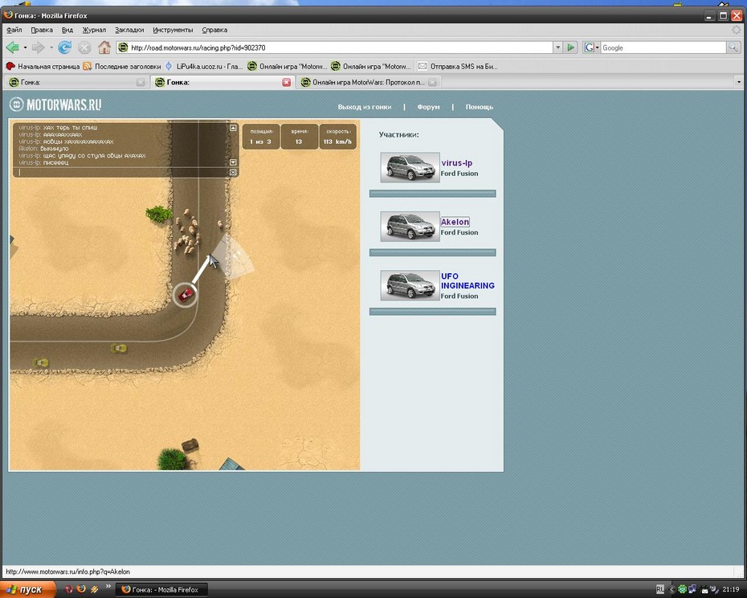Click the Выход из гонки link

point(365,107)
